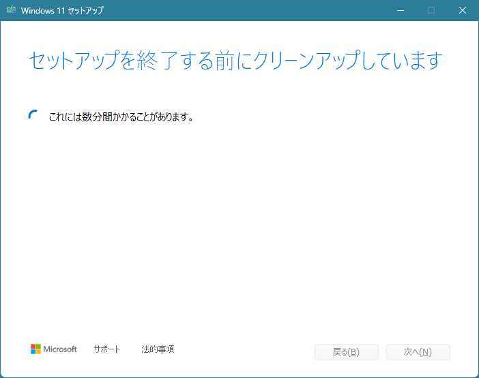Close the Windows 11 setup window

[x=463, y=10]
